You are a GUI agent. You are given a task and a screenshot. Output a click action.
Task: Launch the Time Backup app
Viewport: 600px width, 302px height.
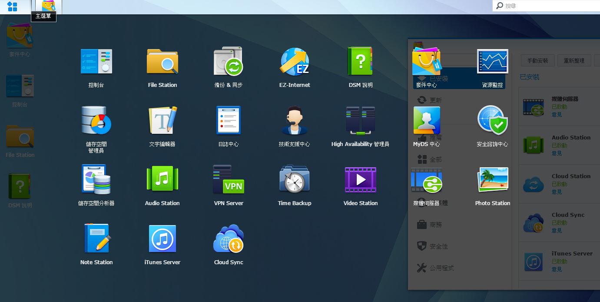pos(295,186)
